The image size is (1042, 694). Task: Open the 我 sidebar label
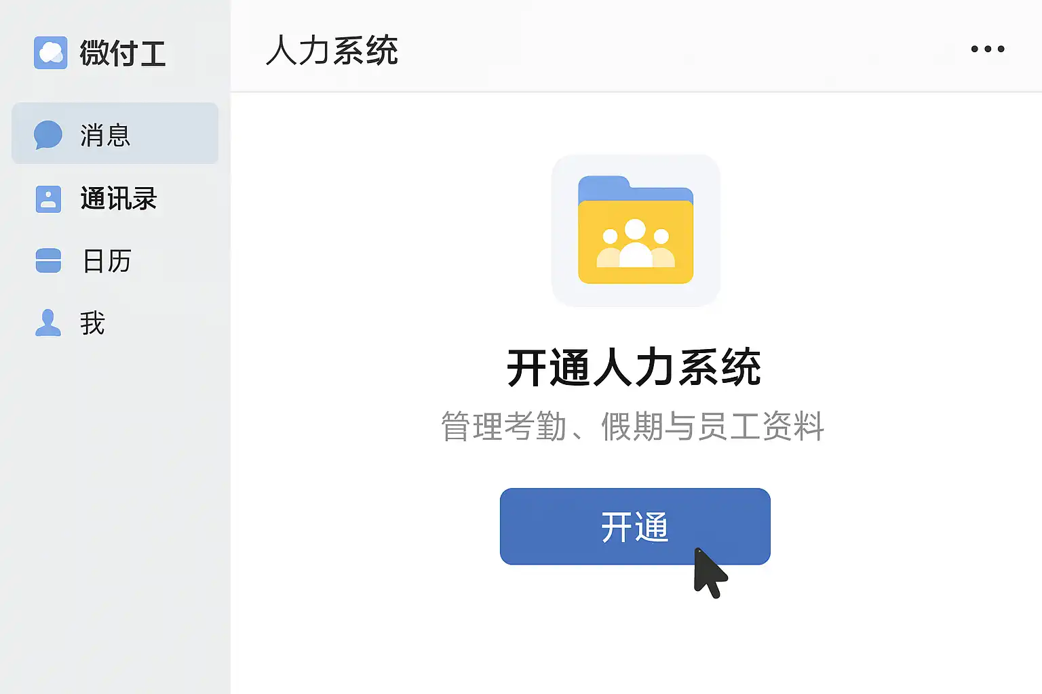(x=92, y=323)
